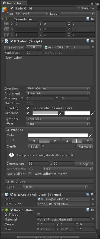The width and height of the screenshot is (100, 239).
Task: Open the Anchors Type dropdown
Action: (56, 187)
